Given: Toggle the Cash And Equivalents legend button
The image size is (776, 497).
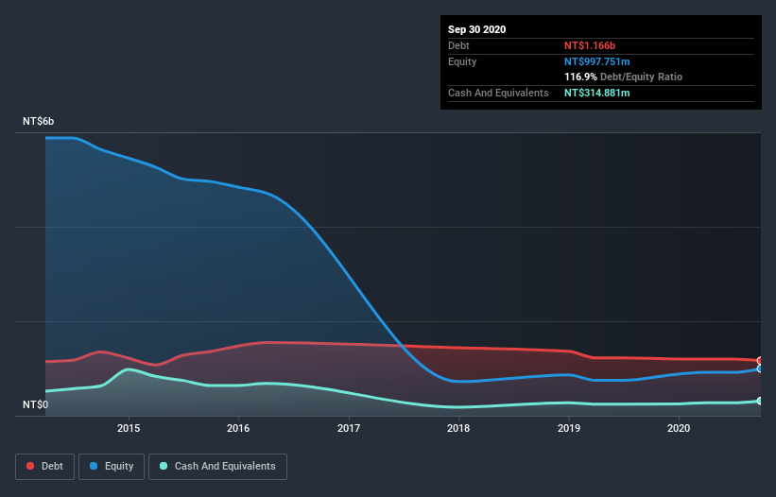Looking at the screenshot, I should 217,467.
